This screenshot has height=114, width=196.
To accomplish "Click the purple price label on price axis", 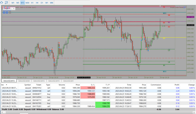I will click(190, 17).
